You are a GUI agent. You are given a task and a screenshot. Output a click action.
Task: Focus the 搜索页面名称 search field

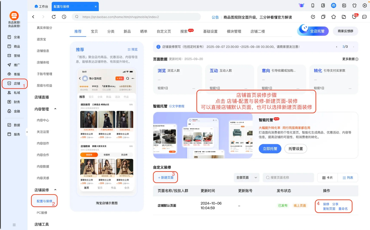click(x=288, y=178)
